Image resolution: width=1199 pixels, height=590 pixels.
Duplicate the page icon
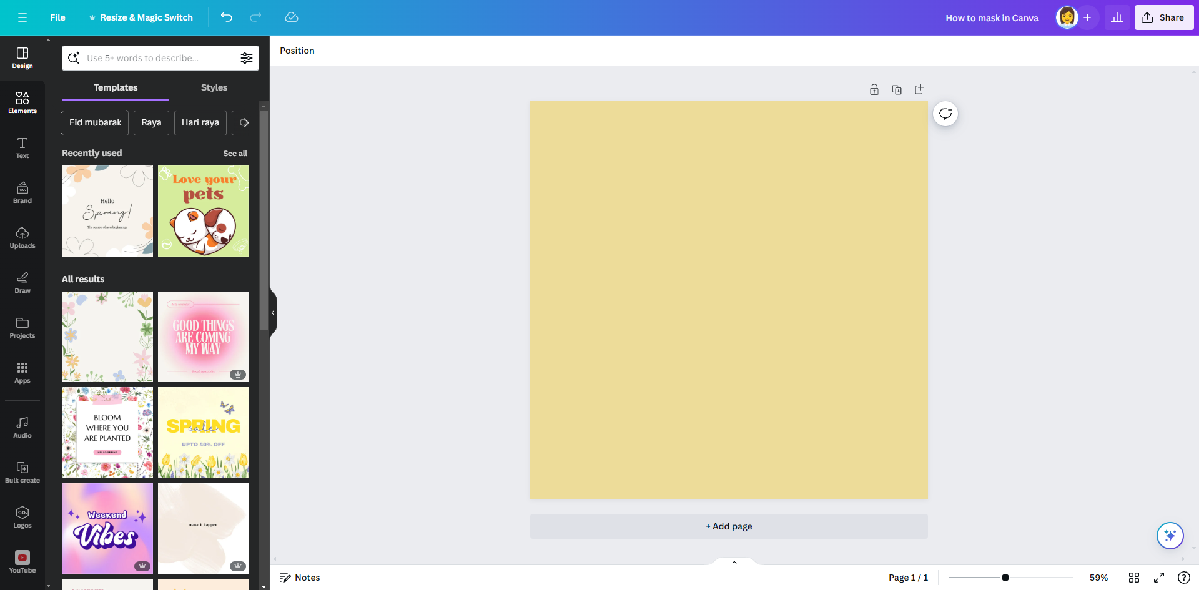[897, 90]
